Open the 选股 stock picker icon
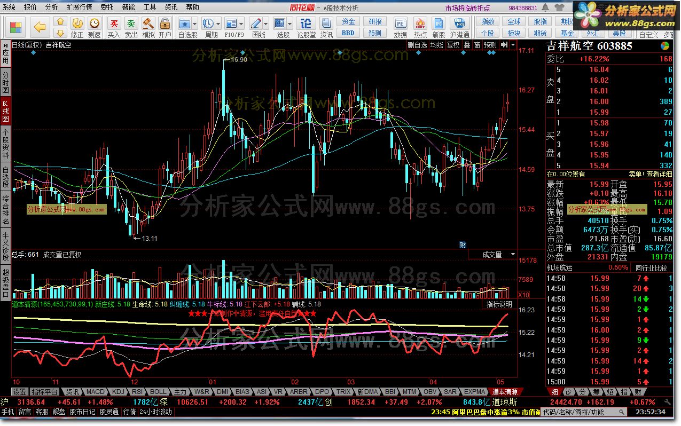This screenshot has height=426, width=681. tap(280, 24)
